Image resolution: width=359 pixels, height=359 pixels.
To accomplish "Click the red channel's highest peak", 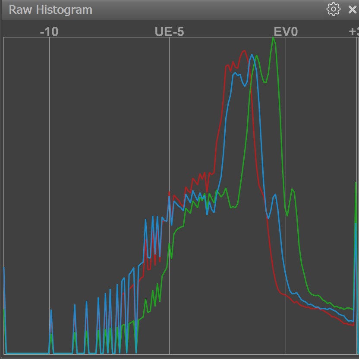I will point(244,51).
